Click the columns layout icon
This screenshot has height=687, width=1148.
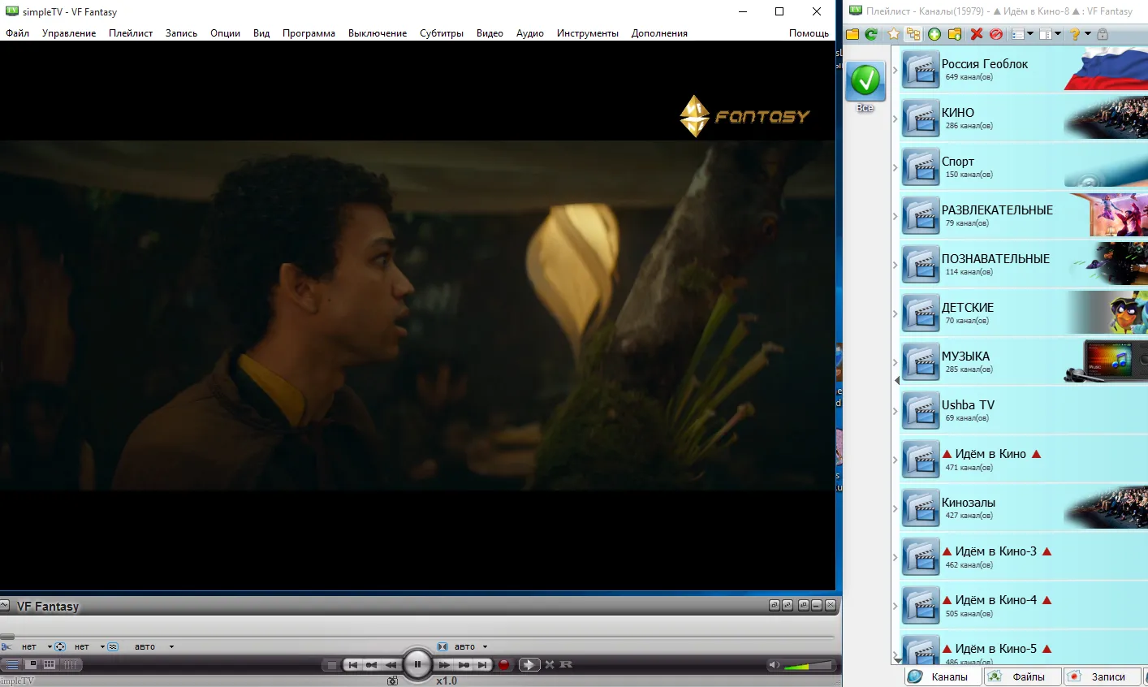coord(1046,34)
